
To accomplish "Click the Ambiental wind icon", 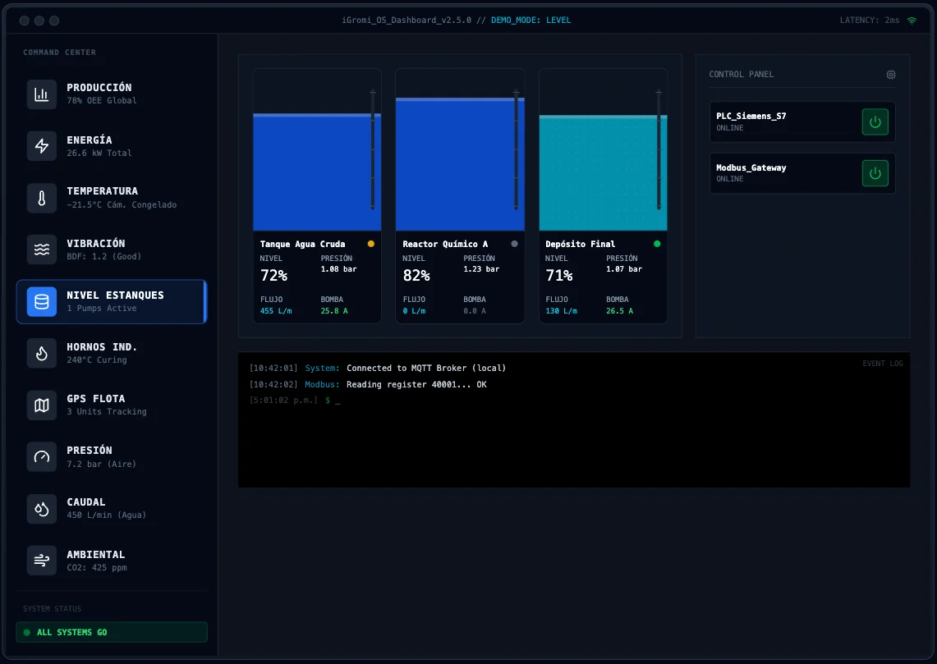I will pos(42,560).
